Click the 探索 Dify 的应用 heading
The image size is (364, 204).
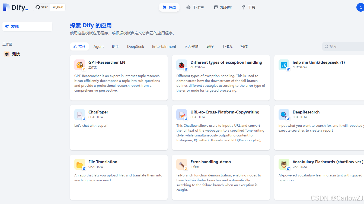pos(91,25)
